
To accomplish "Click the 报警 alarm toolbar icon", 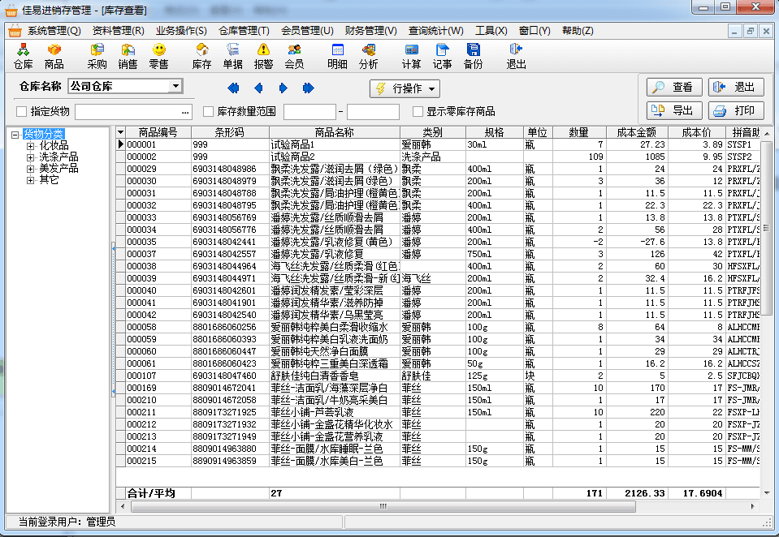I will (263, 55).
